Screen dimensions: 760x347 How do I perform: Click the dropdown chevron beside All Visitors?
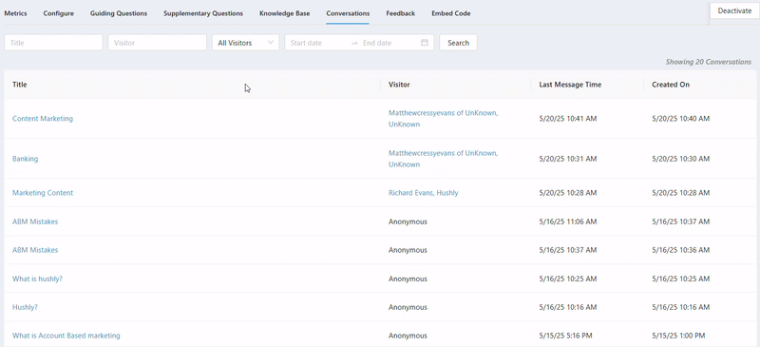tap(271, 43)
